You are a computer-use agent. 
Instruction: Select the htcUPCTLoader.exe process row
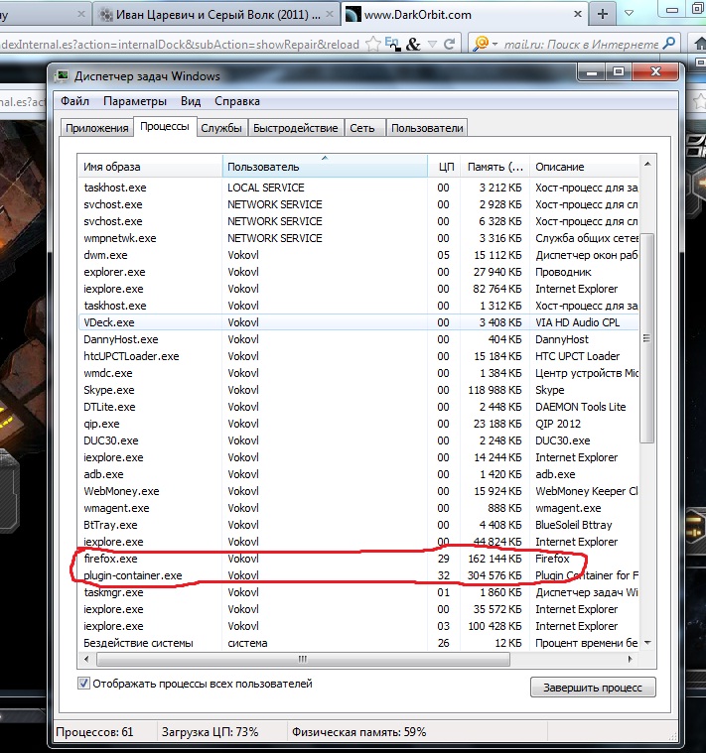[358, 356]
